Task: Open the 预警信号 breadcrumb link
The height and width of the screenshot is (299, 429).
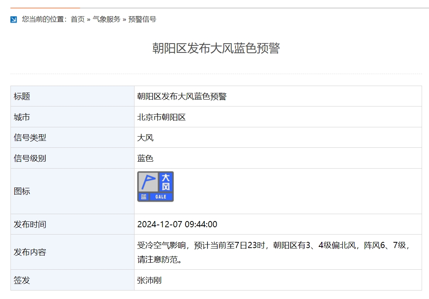Action: (142, 19)
